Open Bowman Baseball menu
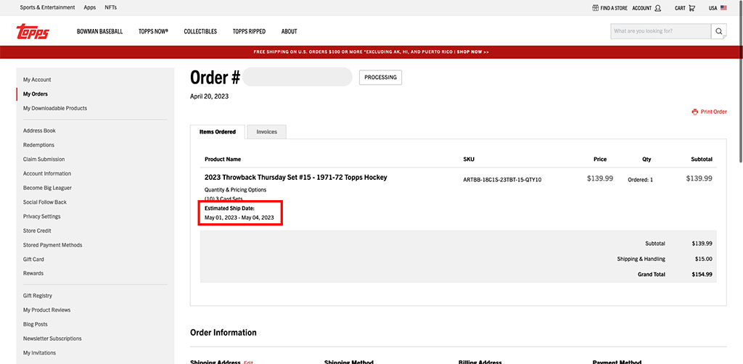 99,31
